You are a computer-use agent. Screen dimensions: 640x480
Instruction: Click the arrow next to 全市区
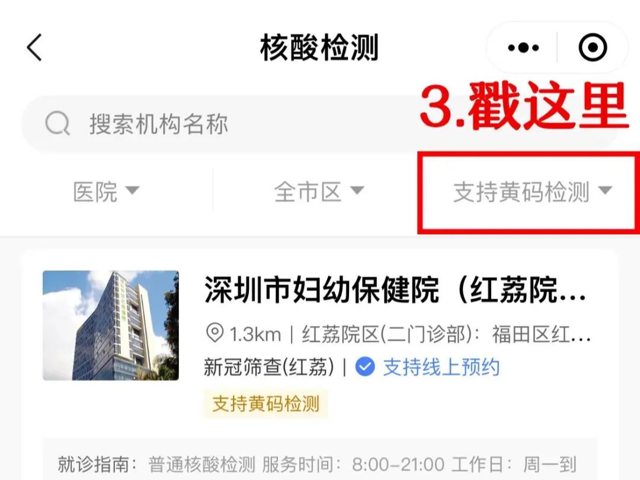click(357, 190)
